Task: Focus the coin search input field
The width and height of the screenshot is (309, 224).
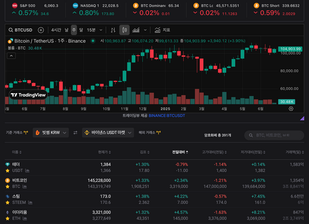Action: (x=274, y=136)
